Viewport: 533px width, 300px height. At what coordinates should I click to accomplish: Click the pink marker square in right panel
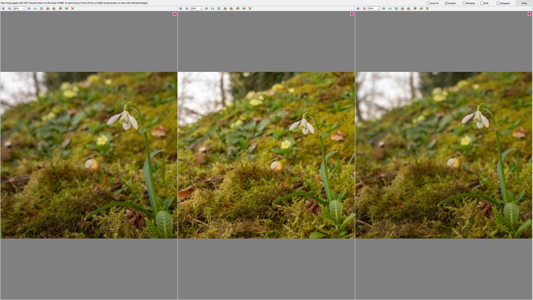pos(529,14)
